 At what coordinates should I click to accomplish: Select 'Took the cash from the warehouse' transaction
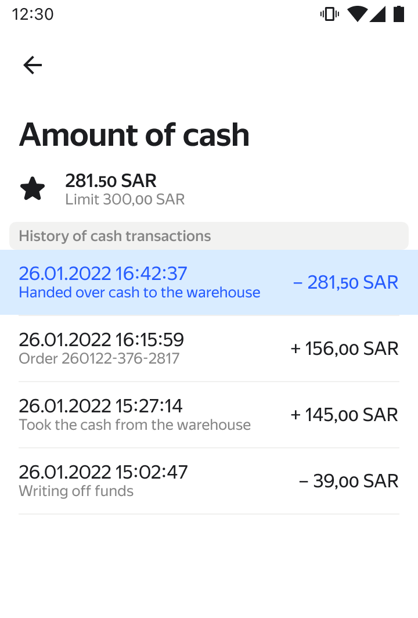[x=135, y=425]
